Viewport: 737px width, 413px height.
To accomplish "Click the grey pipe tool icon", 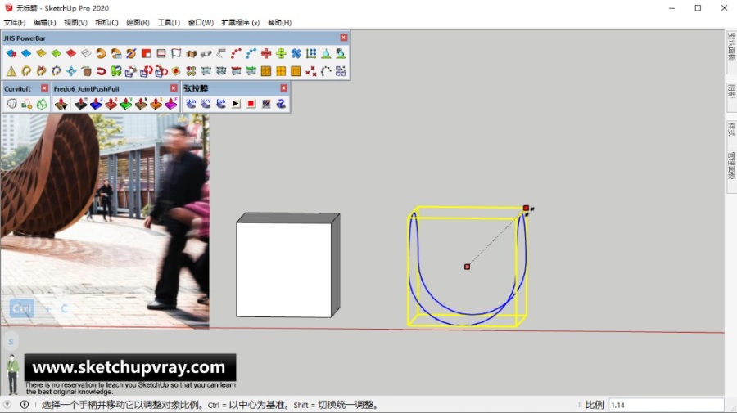I will tap(206, 53).
